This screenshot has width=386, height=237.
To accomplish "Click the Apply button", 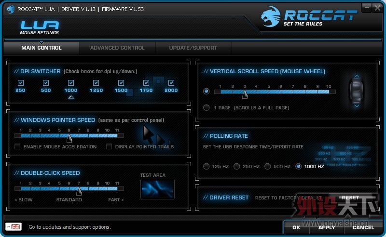I will pyautogui.click(x=327, y=227).
